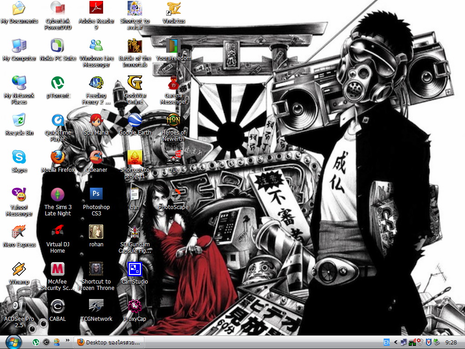Open the McAfee shield tray icon

click(429, 343)
